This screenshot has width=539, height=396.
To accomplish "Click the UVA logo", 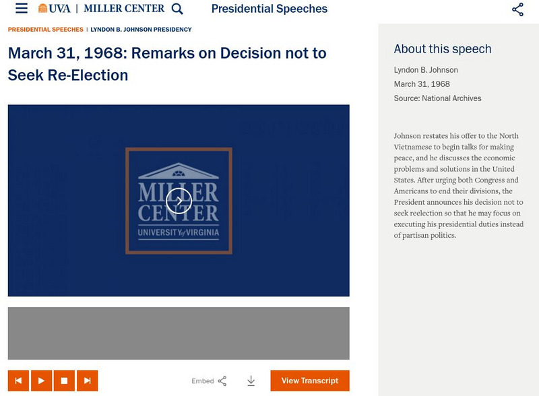I will pos(54,9).
